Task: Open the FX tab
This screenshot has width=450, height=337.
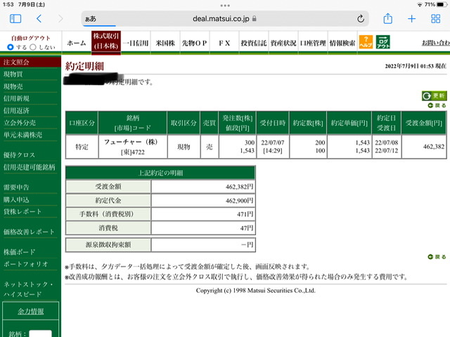Action: tap(224, 43)
